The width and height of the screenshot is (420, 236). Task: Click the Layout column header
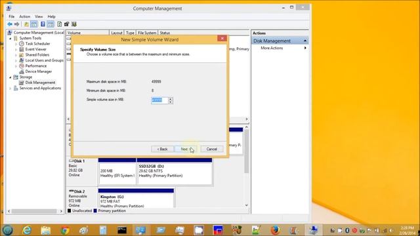click(117, 33)
